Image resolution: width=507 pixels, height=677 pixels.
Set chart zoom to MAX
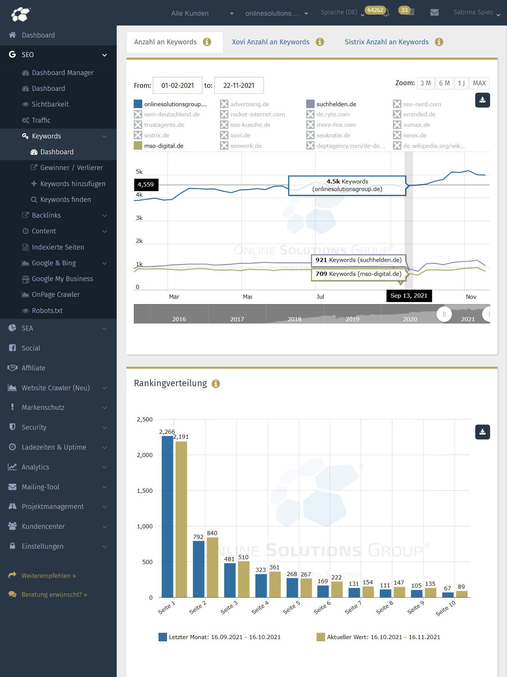[479, 83]
